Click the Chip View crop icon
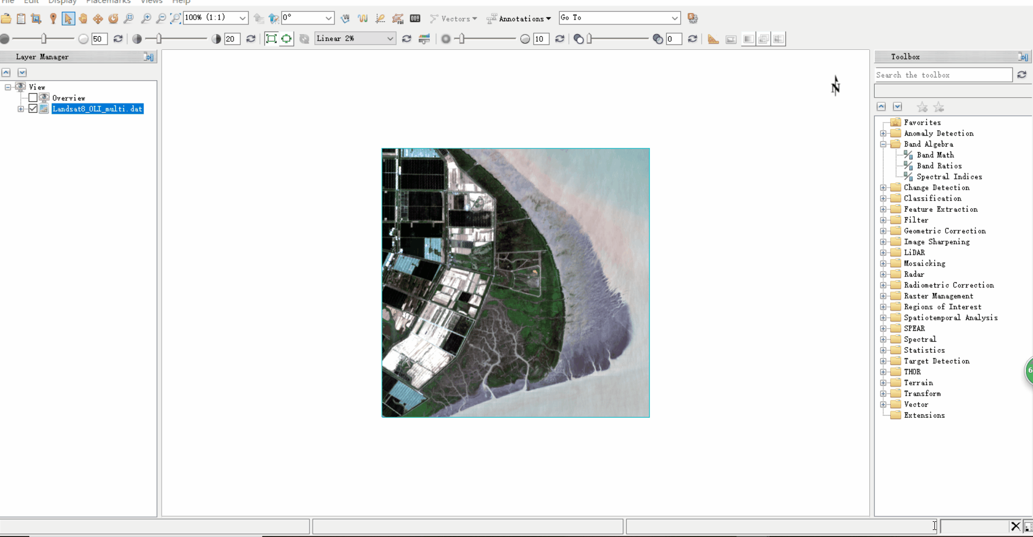 click(36, 18)
